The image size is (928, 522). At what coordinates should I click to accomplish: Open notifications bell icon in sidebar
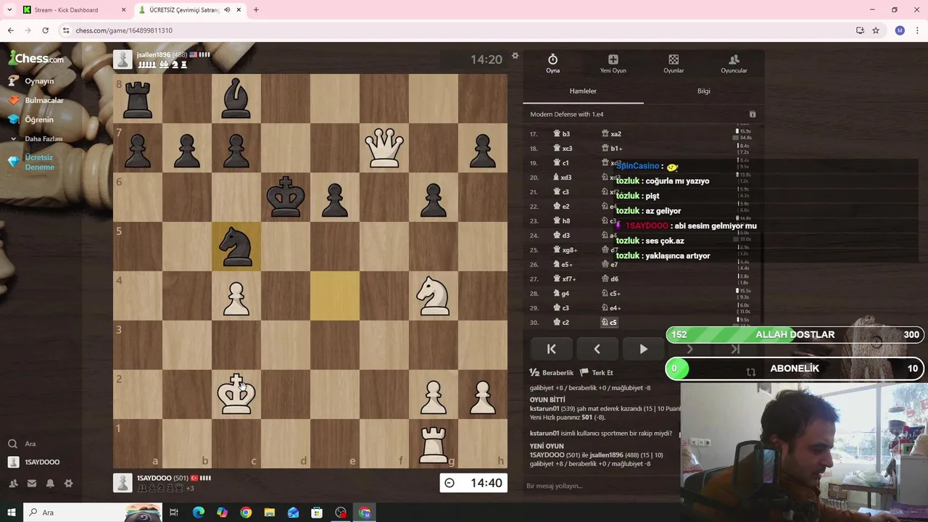coord(50,484)
